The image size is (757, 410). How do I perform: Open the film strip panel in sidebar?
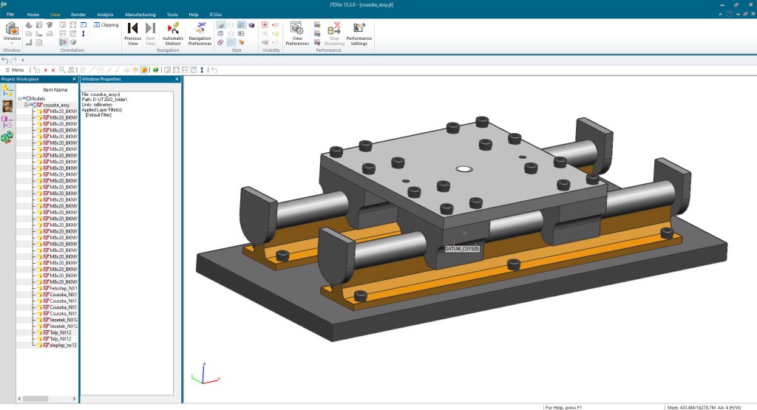7,105
